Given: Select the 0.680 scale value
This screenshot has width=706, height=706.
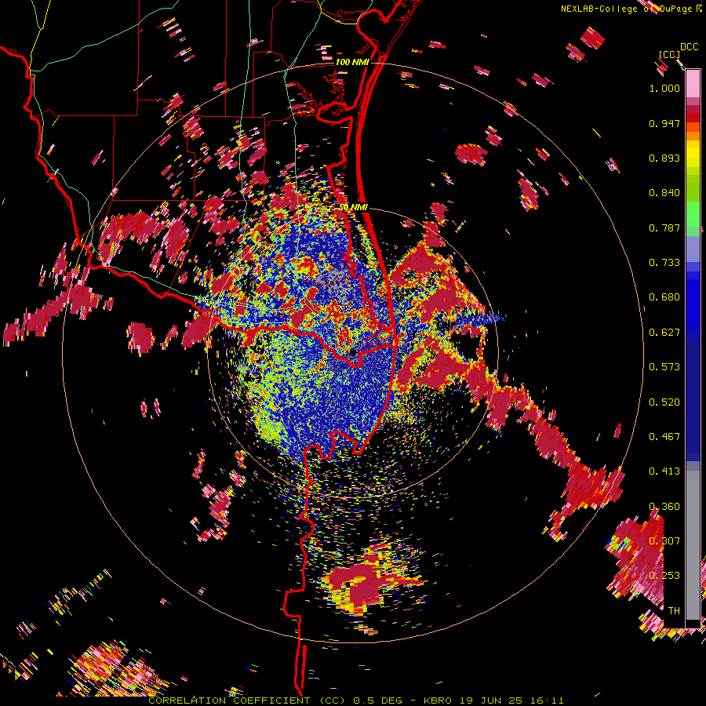Looking at the screenshot, I should coord(664,297).
